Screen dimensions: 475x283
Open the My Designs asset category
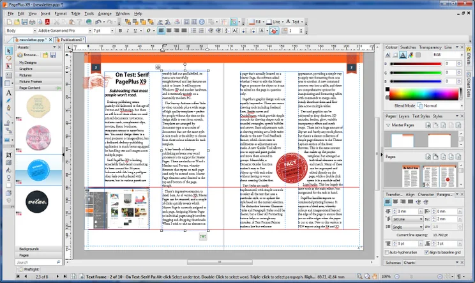38,63
